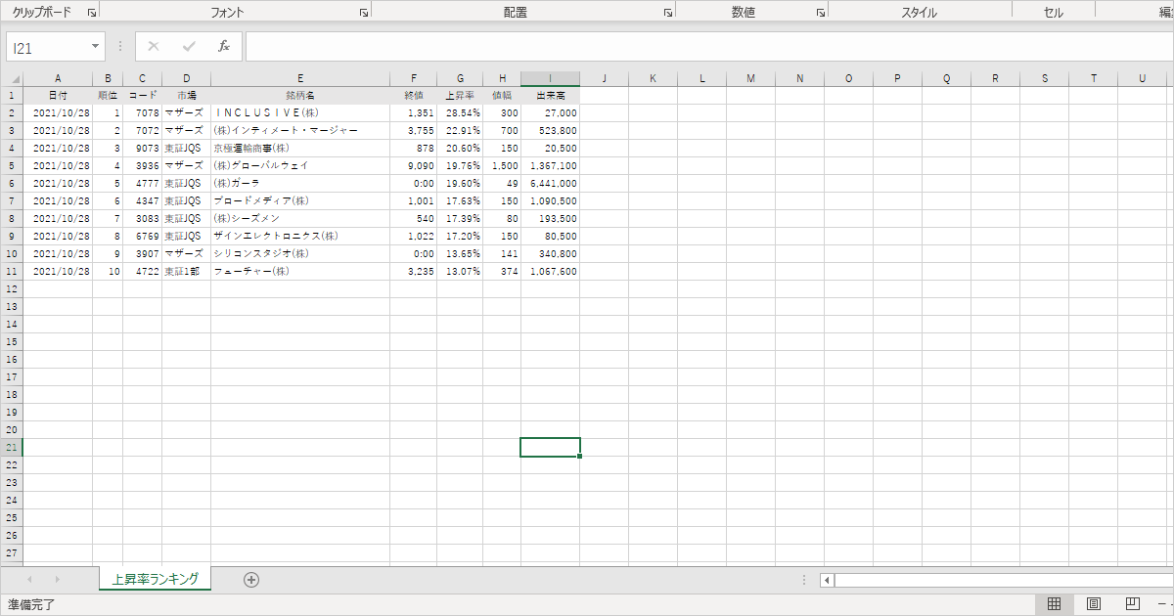
Task: Select column A header
Action: [58, 79]
